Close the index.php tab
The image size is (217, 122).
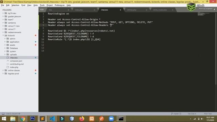pyautogui.click(x=94, y=10)
